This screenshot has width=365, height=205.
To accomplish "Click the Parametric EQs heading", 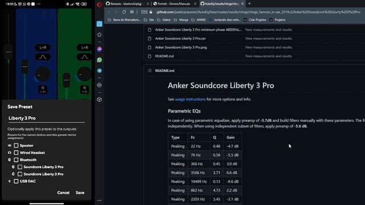I will pos(184,111).
